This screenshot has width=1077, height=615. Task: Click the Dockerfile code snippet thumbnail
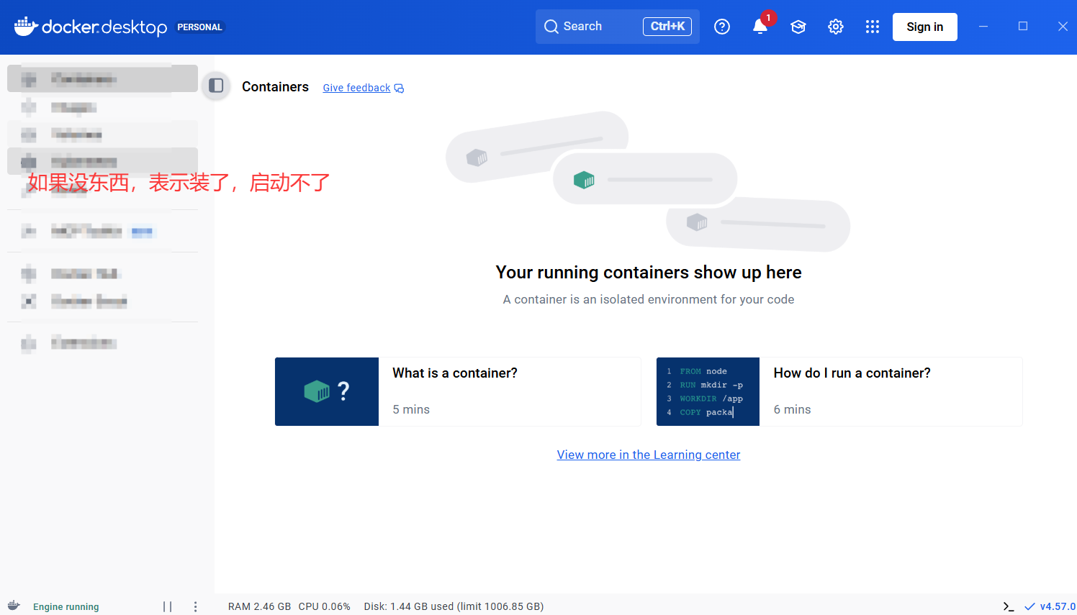click(x=708, y=391)
